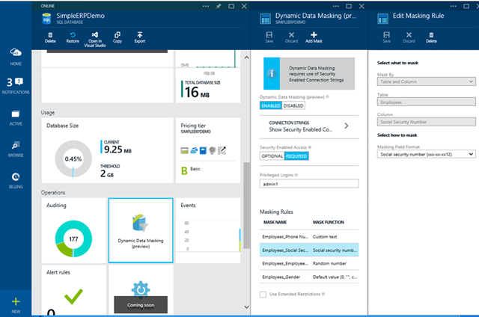The width and height of the screenshot is (479, 317).
Task: Click scroll down arrow in SimpleERPDemo blade
Action: 246,307
